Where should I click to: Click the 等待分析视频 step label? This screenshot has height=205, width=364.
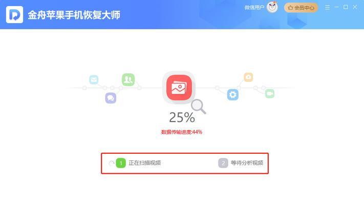click(247, 163)
